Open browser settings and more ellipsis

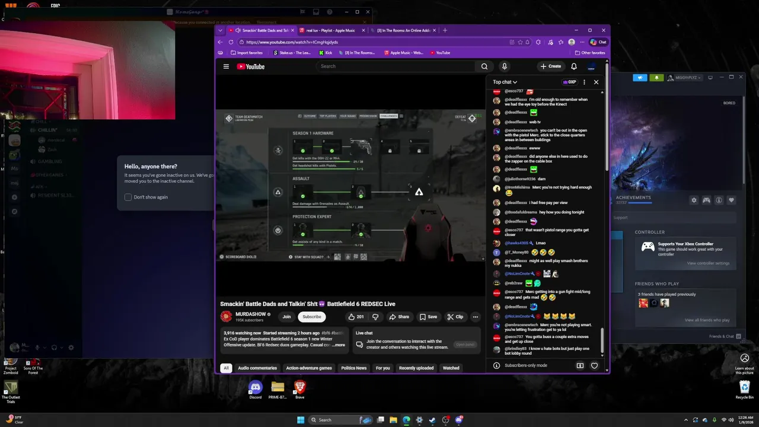click(x=582, y=42)
